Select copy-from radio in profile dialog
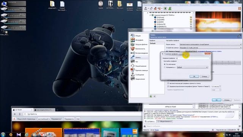This screenshot has height=137, width=243. point(165,67)
